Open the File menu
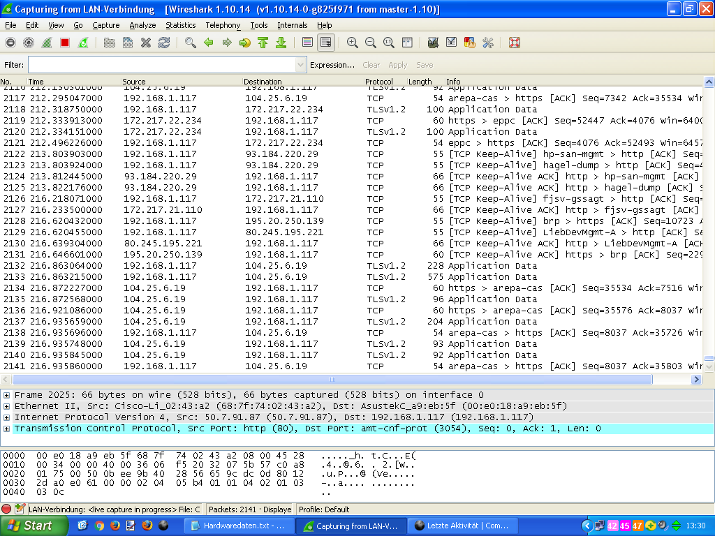 (x=10, y=25)
